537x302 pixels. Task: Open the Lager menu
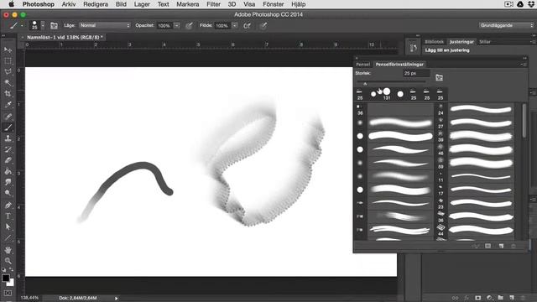tap(142, 4)
